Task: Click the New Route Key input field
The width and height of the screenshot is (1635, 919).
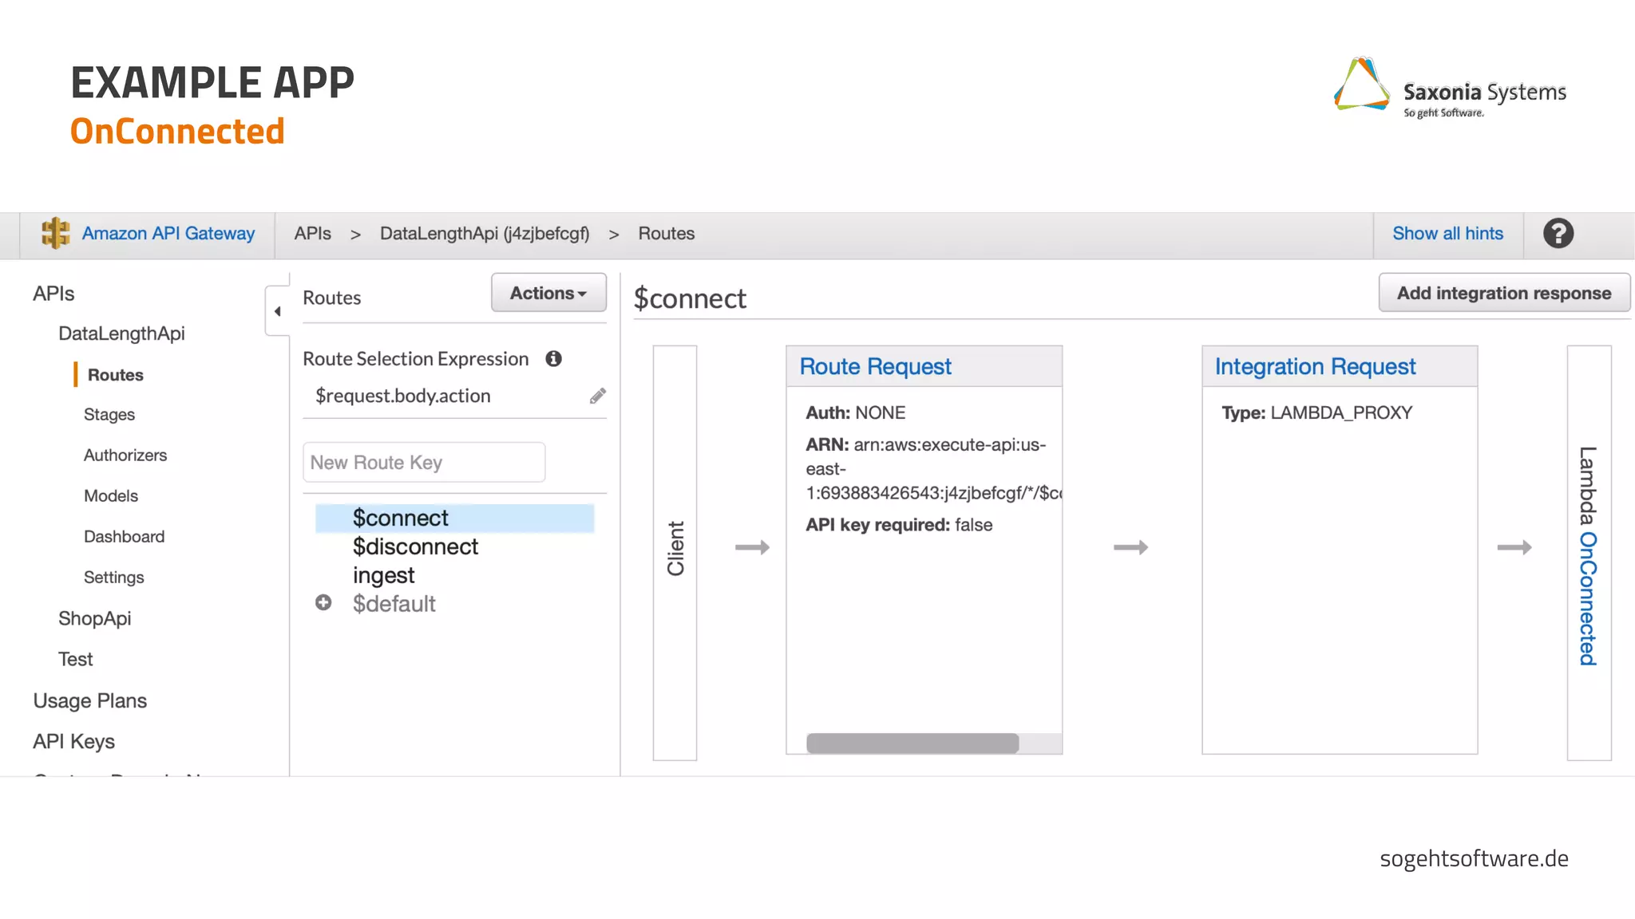Action: click(x=424, y=462)
